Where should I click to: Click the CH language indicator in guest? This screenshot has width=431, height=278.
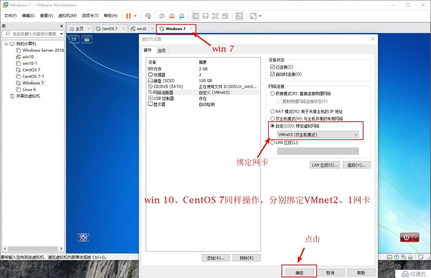(x=74, y=39)
